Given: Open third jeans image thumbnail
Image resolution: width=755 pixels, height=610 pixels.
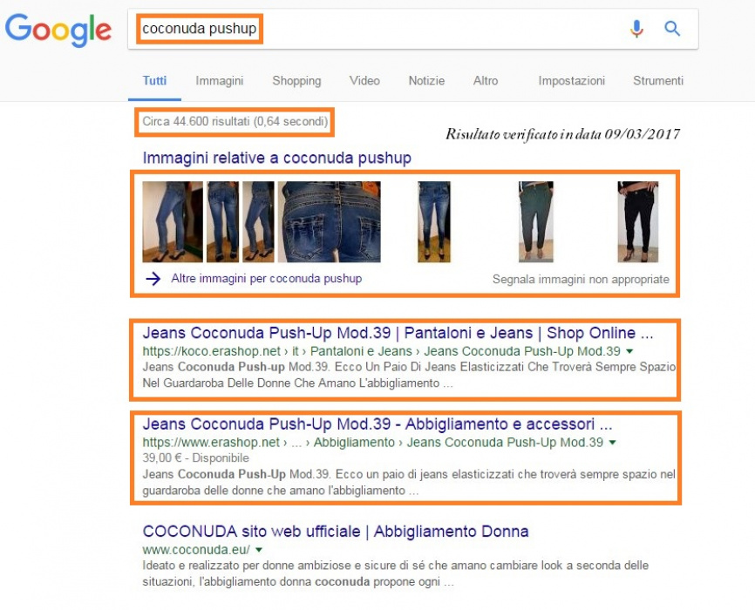Looking at the screenshot, I should tap(258, 222).
